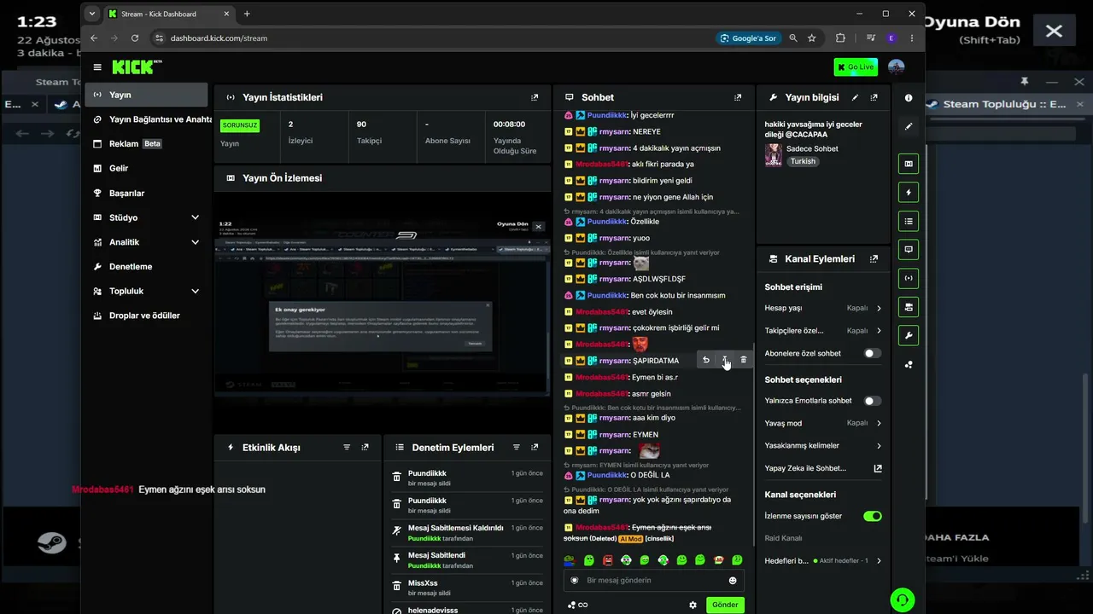The image size is (1093, 614).
Task: Toggle Yalnızca Emotlarla sohbet switch
Action: tap(872, 401)
